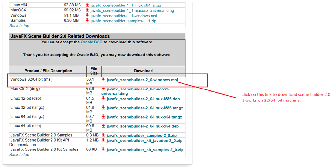Click download icon beside javafx_scenebuilder_kit_samples-2_0.zip
334x167 pixels.
coord(103,149)
